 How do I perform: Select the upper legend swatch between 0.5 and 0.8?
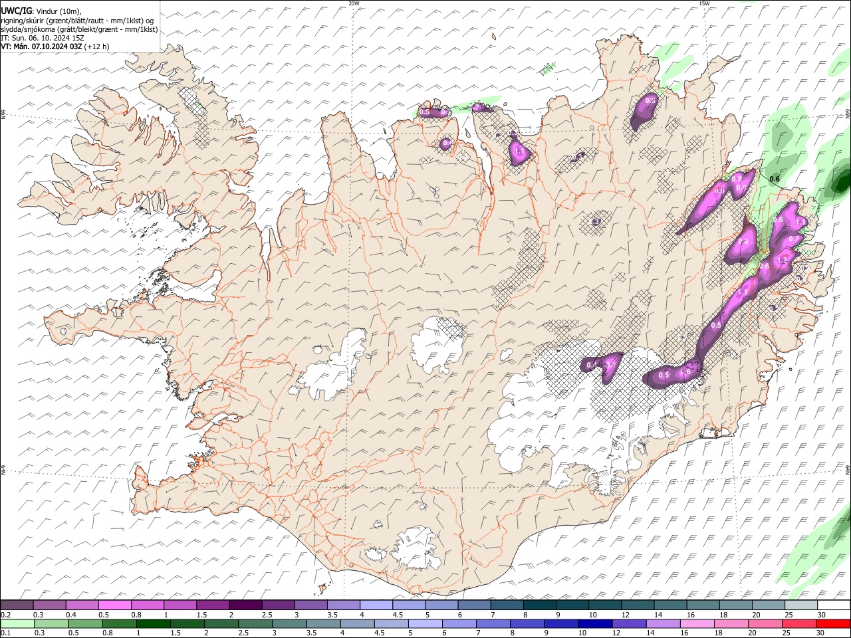coord(114,605)
